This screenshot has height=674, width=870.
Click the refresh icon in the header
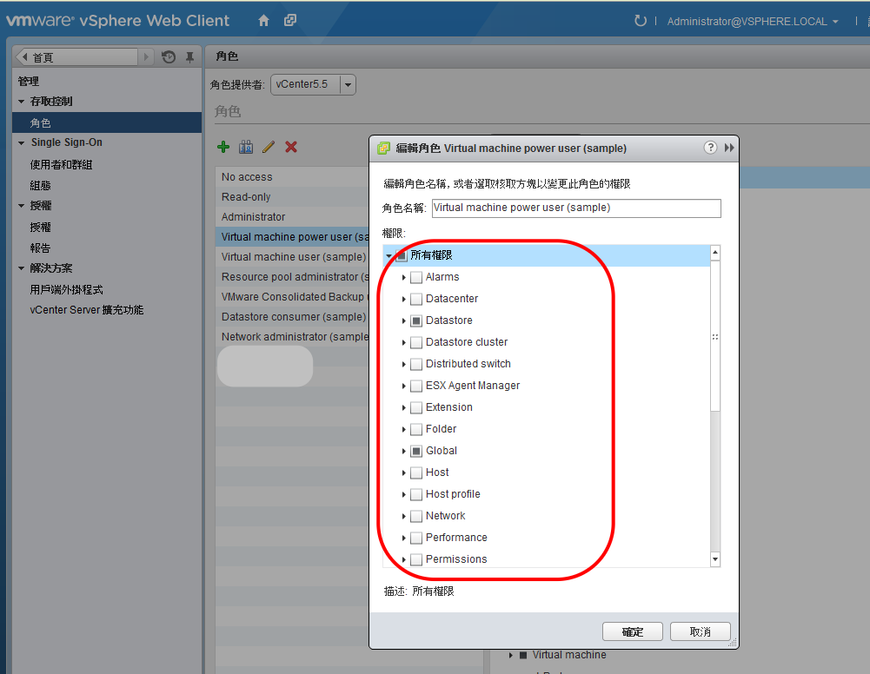pos(641,21)
